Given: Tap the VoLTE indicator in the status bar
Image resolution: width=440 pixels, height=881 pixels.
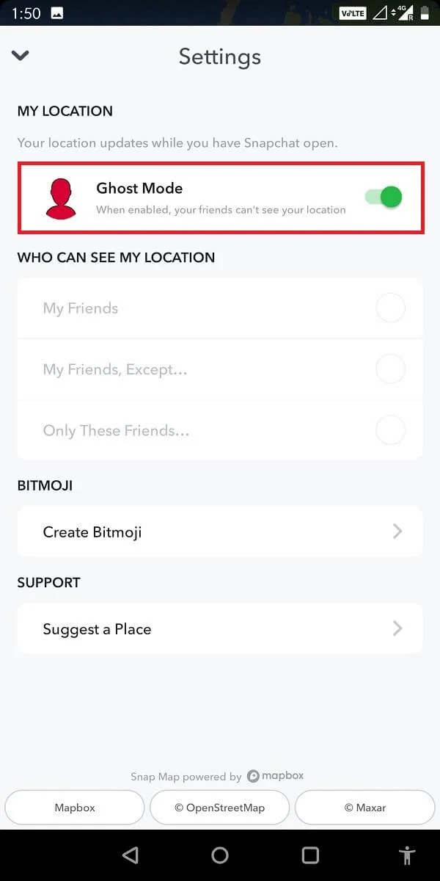Looking at the screenshot, I should pyautogui.click(x=352, y=12).
